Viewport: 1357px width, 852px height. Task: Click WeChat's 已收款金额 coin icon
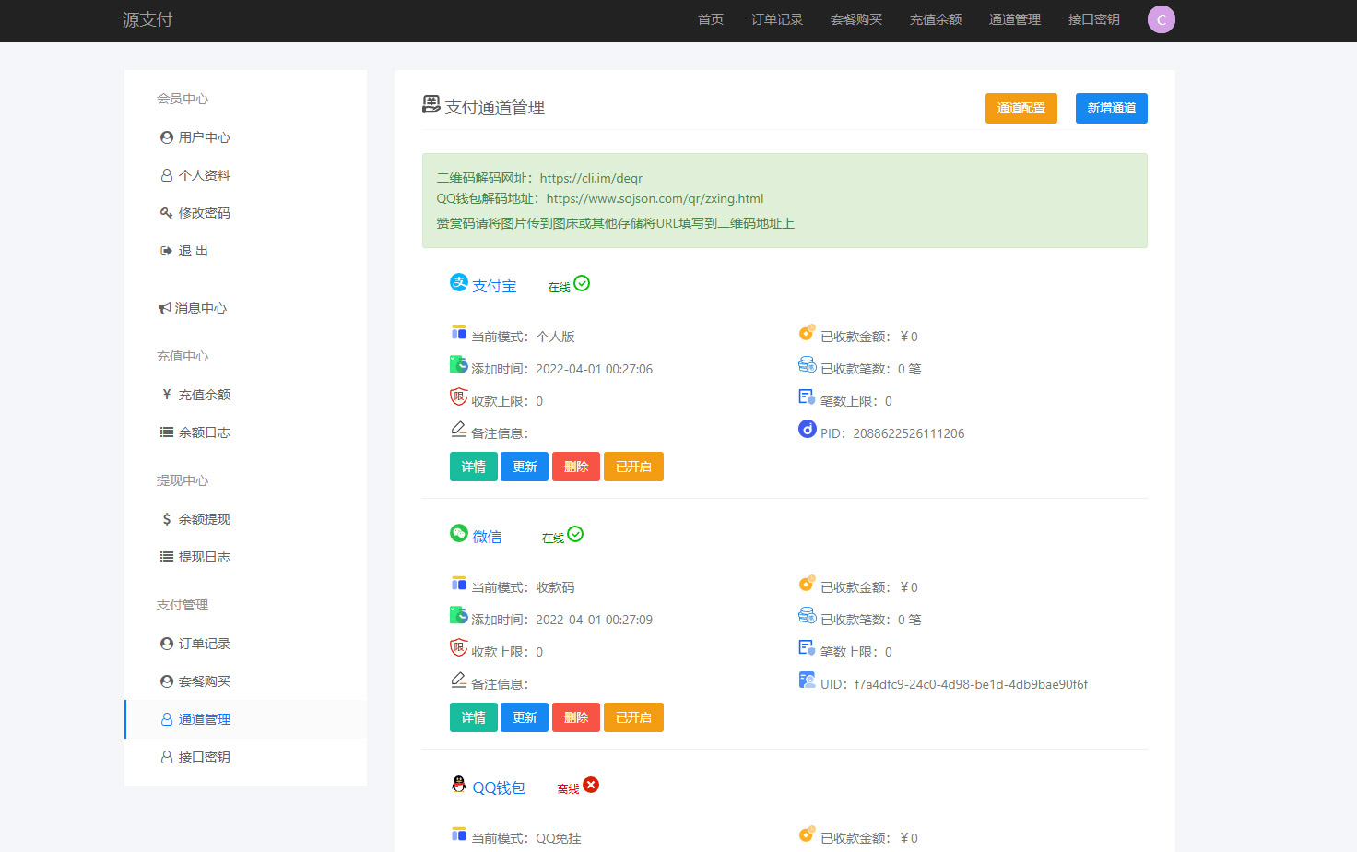pos(807,583)
